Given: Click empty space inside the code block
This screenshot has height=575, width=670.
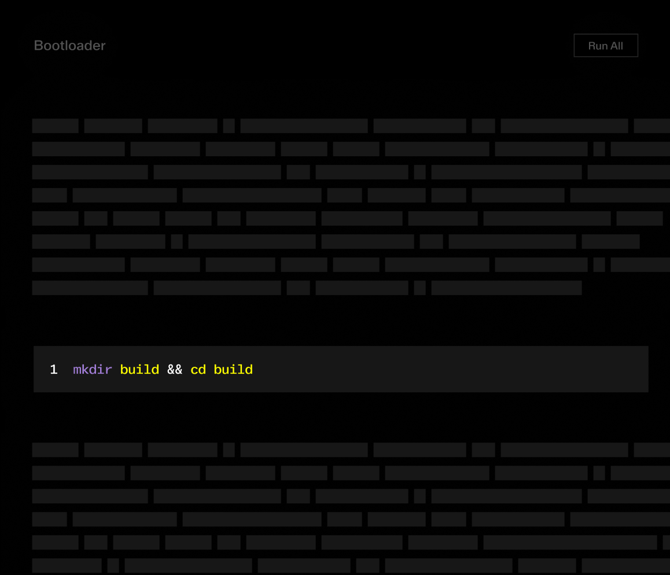Looking at the screenshot, I should coord(451,370).
